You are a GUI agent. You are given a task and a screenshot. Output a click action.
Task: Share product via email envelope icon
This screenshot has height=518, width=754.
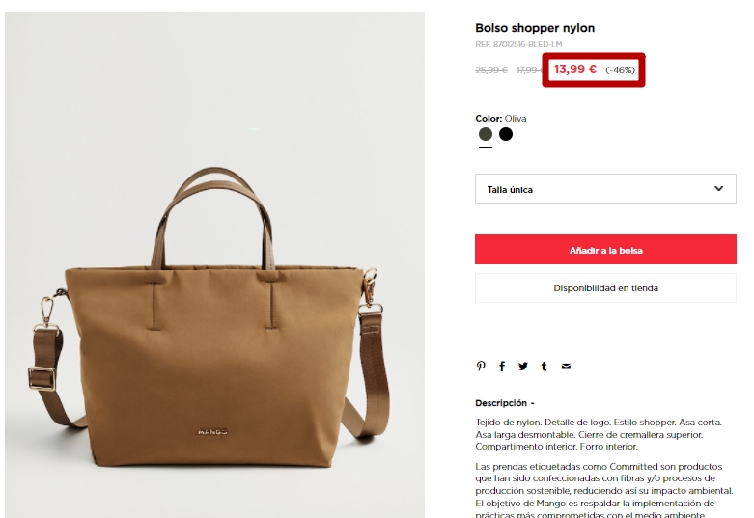coord(566,367)
